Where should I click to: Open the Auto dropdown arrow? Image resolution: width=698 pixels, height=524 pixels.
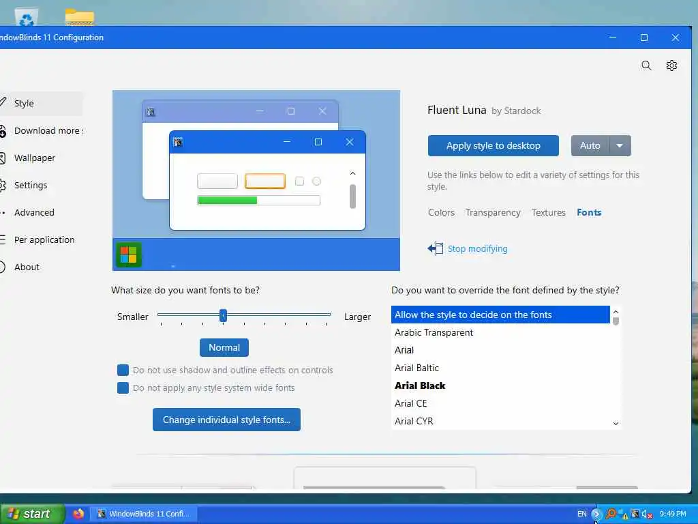(x=620, y=146)
